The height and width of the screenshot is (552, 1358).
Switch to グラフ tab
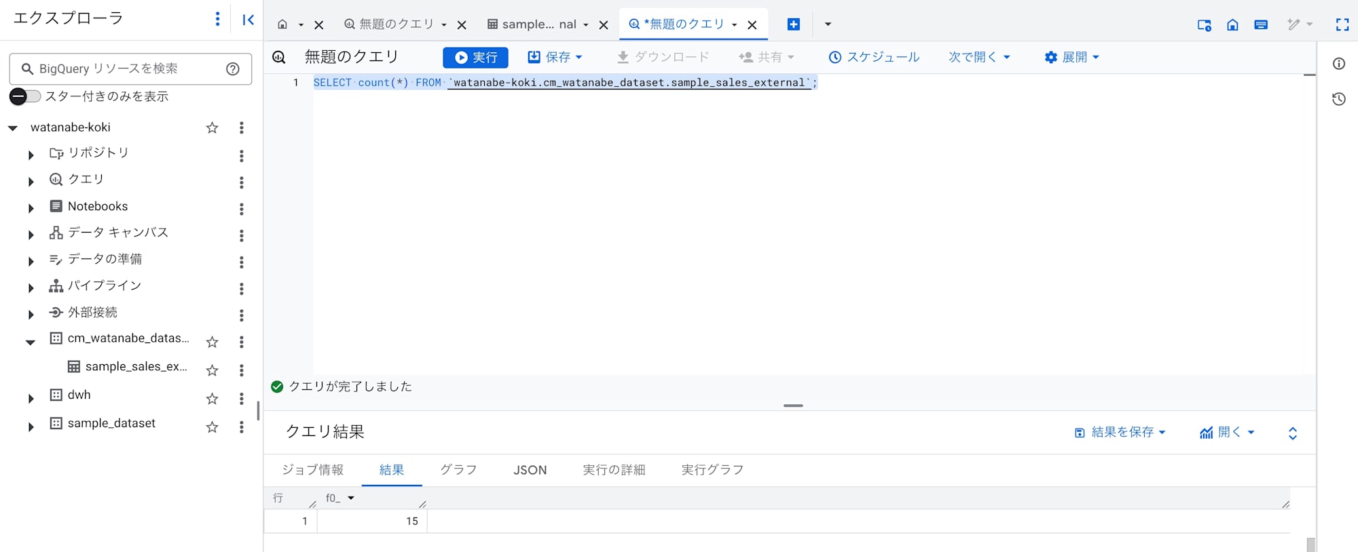pos(458,470)
